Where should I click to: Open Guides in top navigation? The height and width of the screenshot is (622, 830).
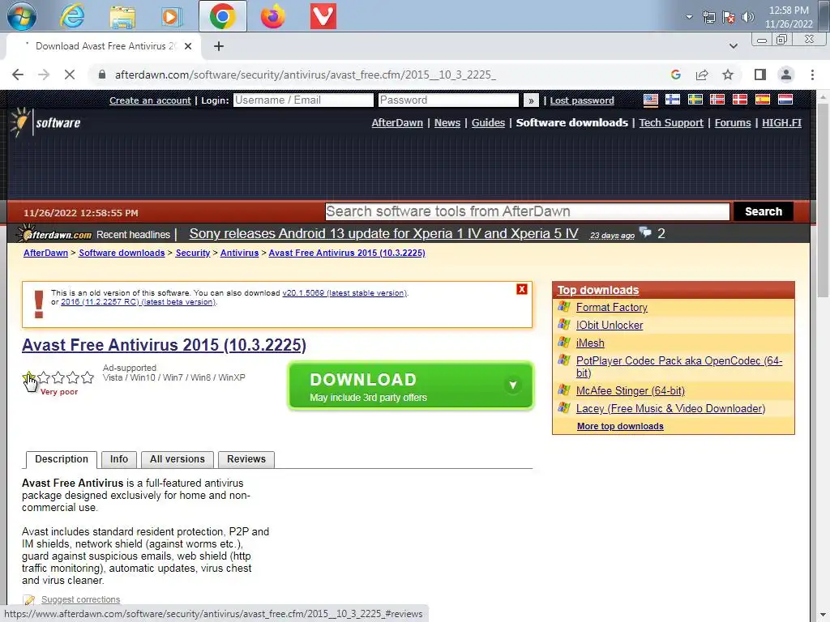tap(488, 123)
